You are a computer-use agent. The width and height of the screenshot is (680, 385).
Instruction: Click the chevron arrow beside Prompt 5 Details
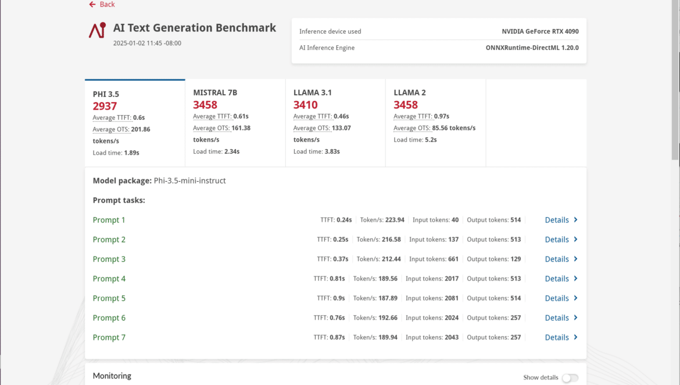(x=575, y=298)
